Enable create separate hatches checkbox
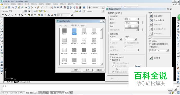The width and height of the screenshot is (180, 95). [x=150, y=44]
